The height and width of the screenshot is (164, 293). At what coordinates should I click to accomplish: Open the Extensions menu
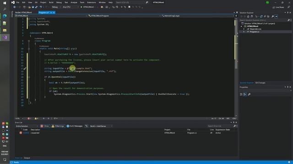92,2
